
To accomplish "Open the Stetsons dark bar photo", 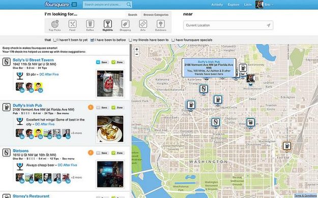I will pos(110,174).
